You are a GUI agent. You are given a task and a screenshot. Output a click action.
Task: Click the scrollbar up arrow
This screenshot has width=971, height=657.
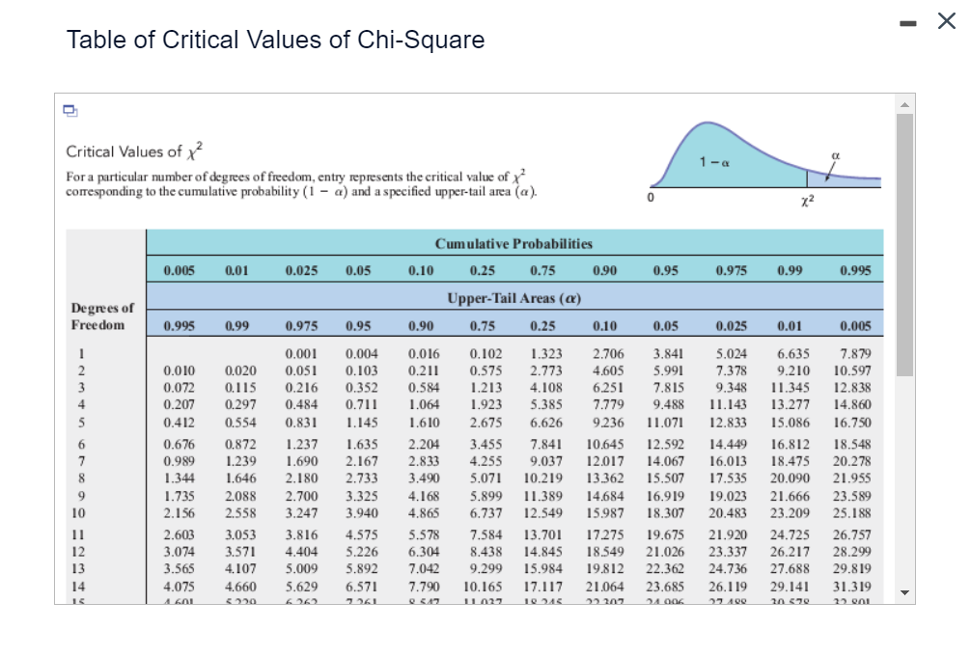click(903, 104)
